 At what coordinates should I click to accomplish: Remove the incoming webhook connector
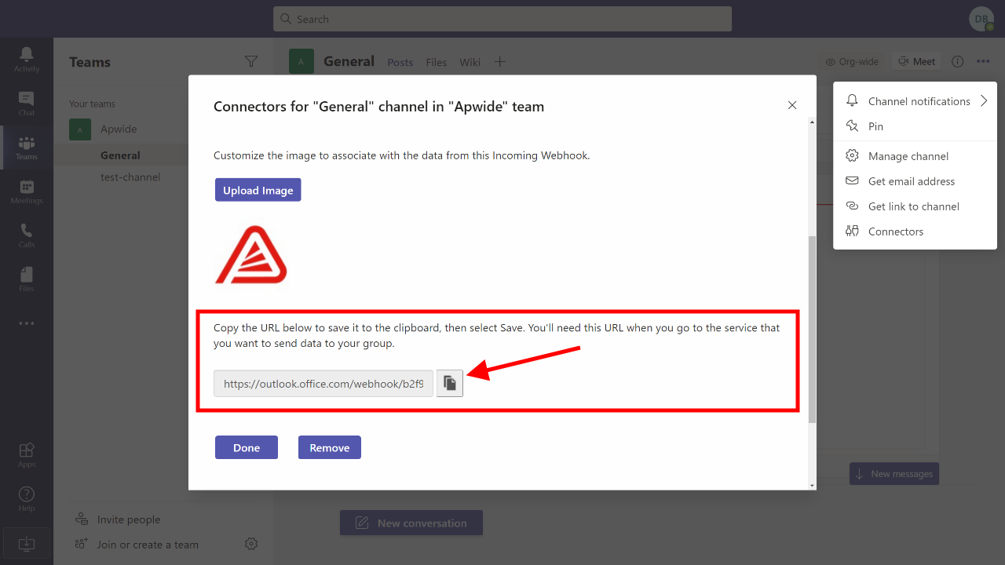coord(330,447)
